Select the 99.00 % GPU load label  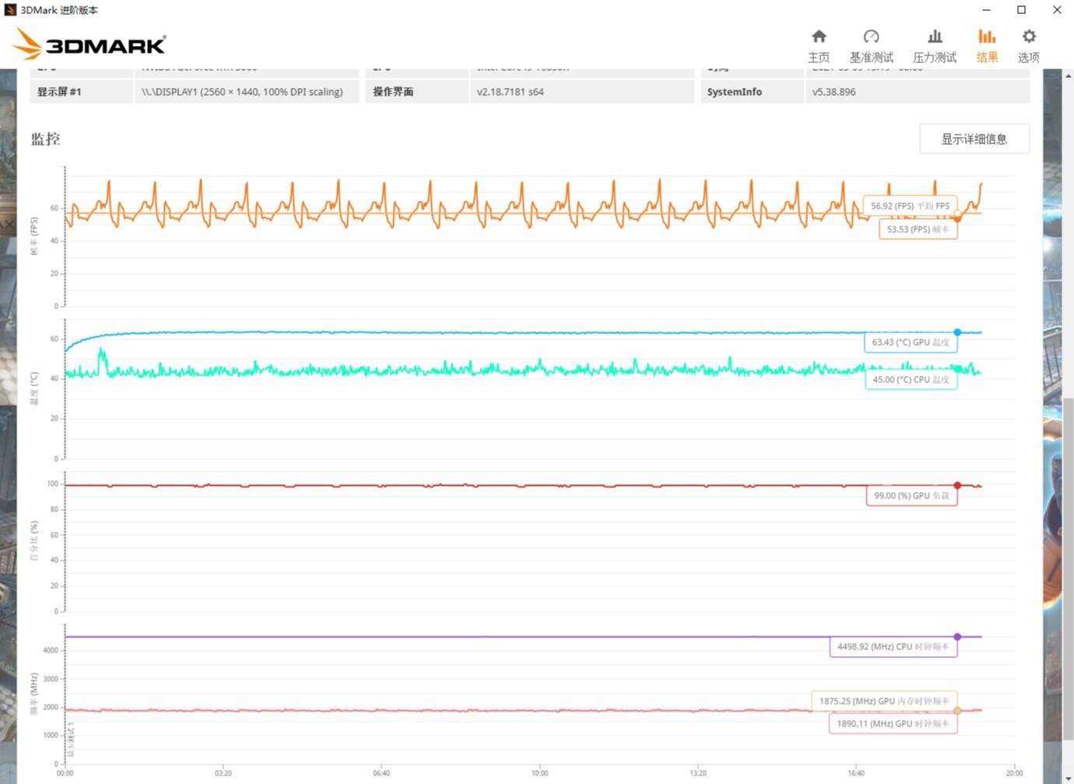tap(911, 496)
